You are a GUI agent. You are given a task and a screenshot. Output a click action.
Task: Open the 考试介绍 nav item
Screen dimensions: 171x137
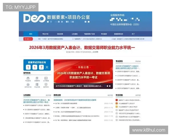pyautogui.click(x=45, y=34)
